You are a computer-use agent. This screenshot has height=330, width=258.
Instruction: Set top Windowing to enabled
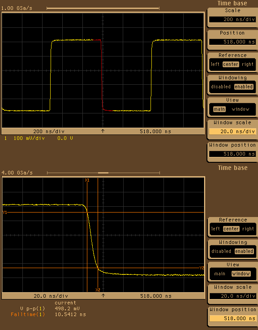[244, 87]
